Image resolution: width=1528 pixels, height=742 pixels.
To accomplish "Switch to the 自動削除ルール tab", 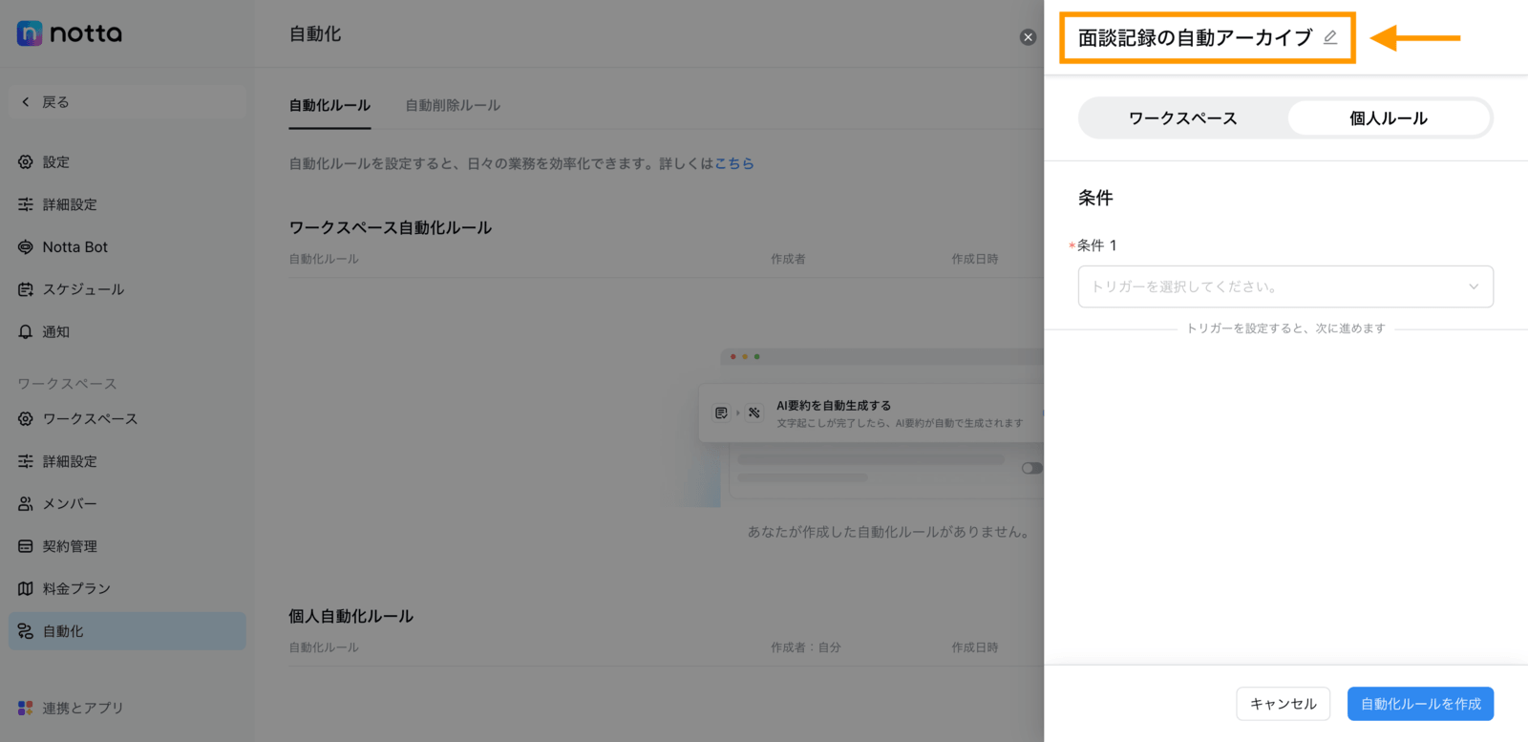I will [x=453, y=105].
